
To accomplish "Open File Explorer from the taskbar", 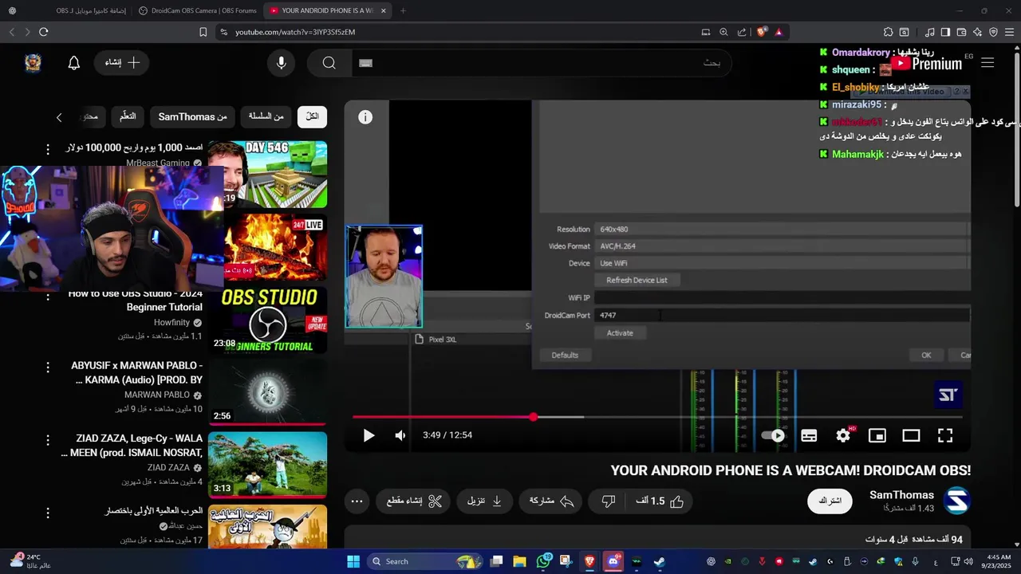I will point(519,561).
